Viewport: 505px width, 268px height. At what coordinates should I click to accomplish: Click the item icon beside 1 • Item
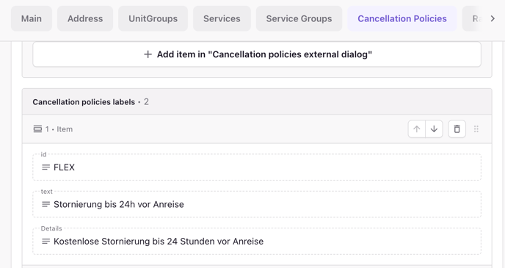click(37, 129)
